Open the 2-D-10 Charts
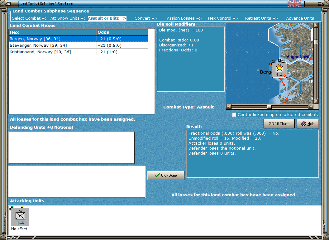Screen dimensions: 329x240 pyautogui.click(x=279, y=124)
